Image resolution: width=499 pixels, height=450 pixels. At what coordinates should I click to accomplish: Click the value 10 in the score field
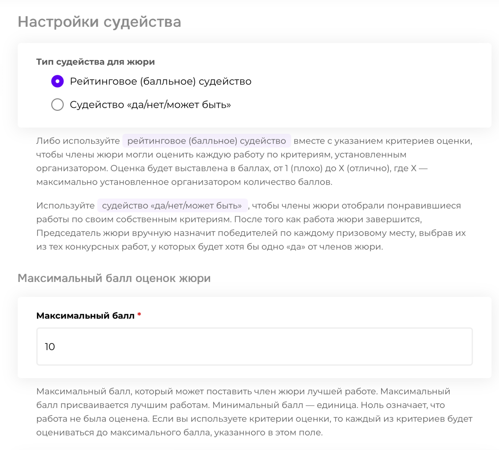tap(50, 347)
